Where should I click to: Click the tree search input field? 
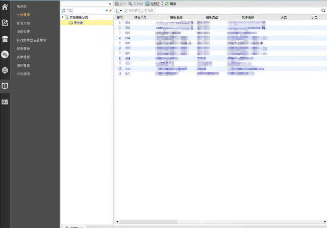point(89,10)
